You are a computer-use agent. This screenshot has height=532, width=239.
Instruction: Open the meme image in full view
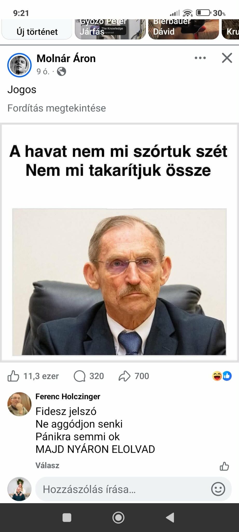tap(119, 242)
